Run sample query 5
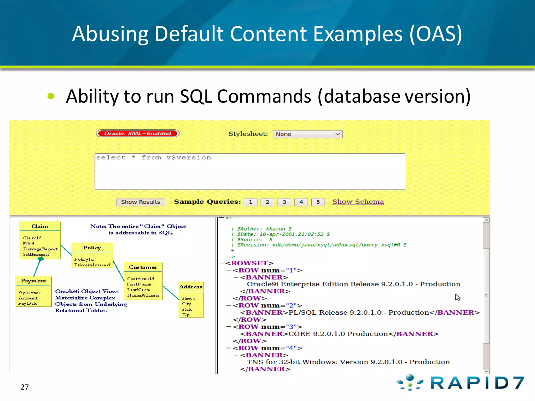The image size is (535, 401). [318, 202]
